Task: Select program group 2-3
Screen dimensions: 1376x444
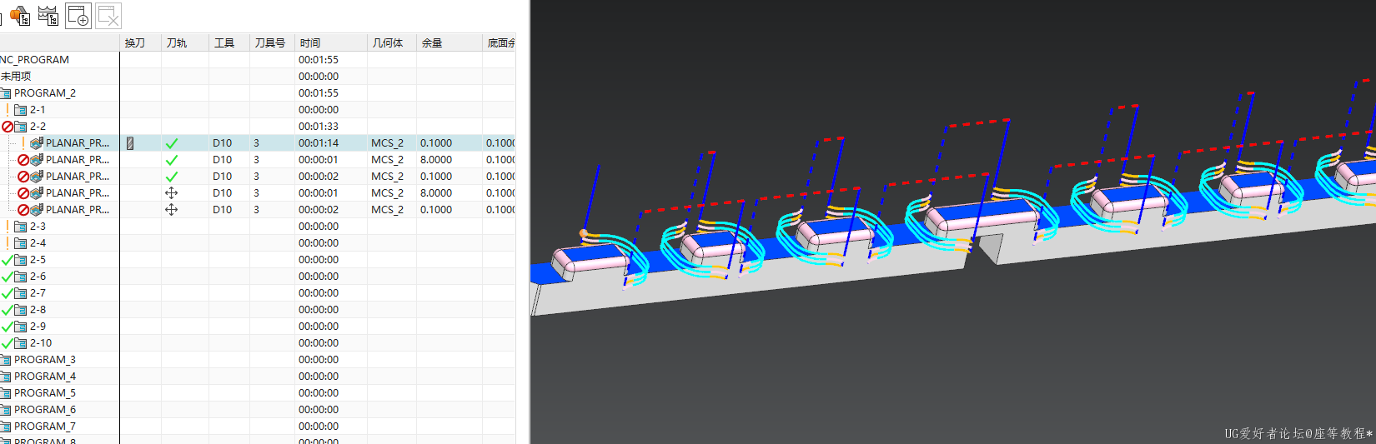Action: tap(38, 227)
